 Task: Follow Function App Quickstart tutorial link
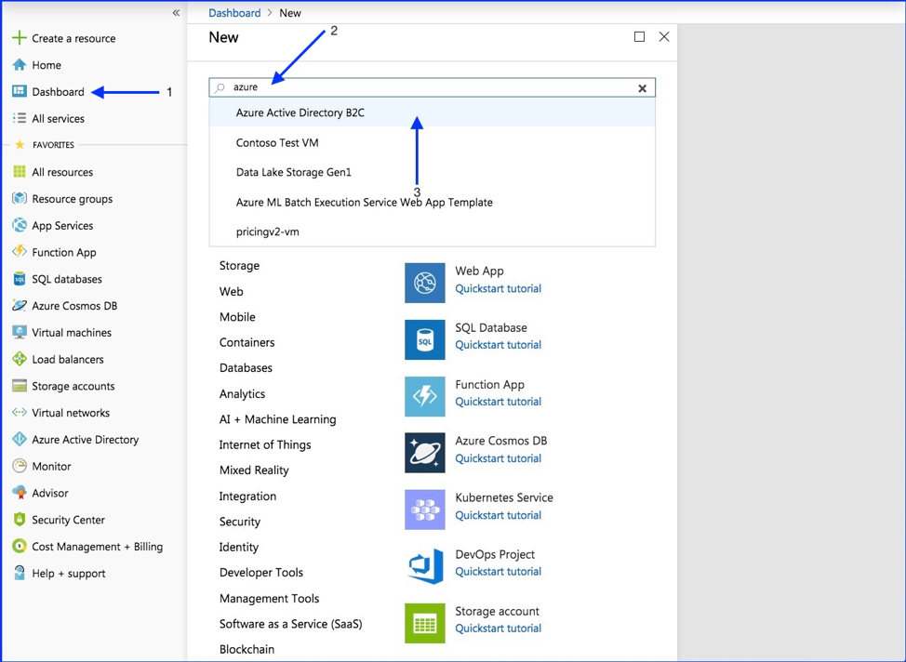[498, 402]
